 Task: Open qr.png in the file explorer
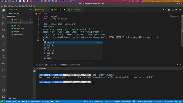pos(17,31)
